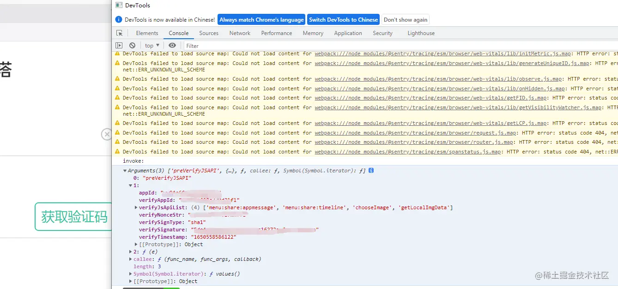The image size is (618, 289).
Task: Select the verifyNonceStr property row
Action: point(193,215)
